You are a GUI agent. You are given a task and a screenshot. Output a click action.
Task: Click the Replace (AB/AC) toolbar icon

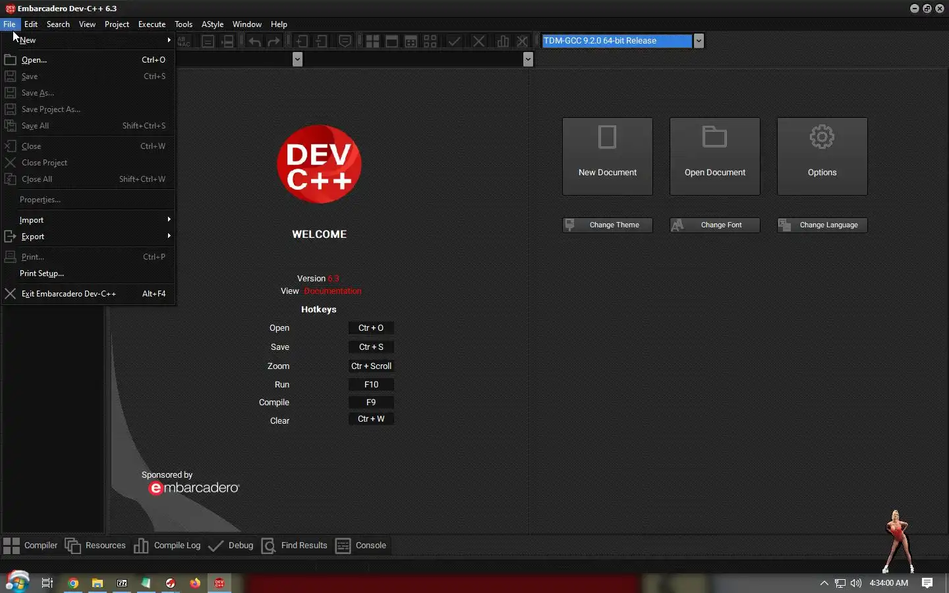184,42
